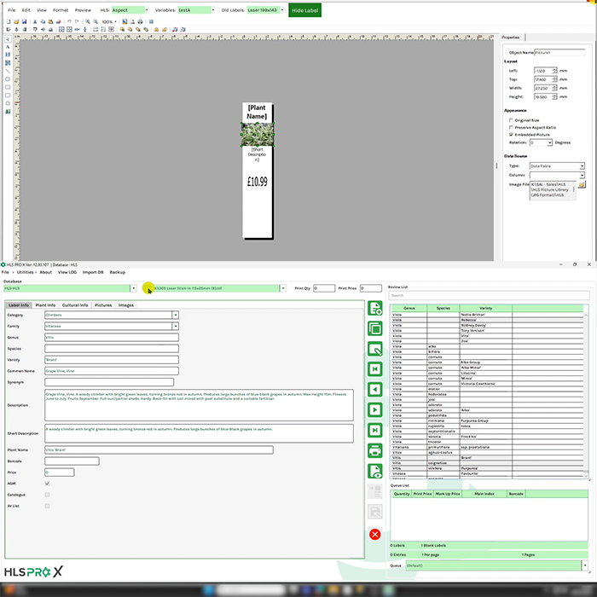Click the New document icon in designer toolbar
This screenshot has width=597, height=597.
tap(9, 21)
